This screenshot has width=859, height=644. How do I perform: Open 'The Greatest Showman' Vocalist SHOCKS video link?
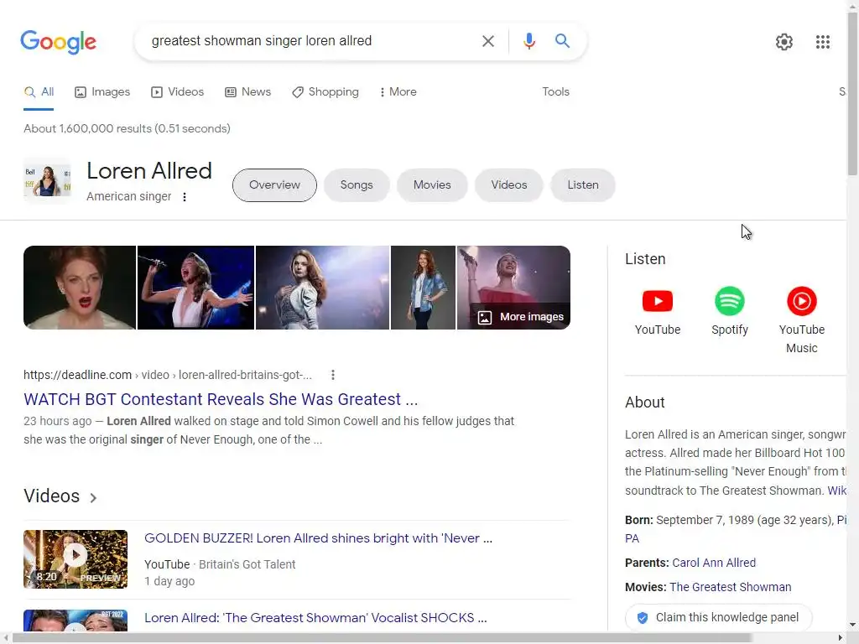pyautogui.click(x=315, y=618)
